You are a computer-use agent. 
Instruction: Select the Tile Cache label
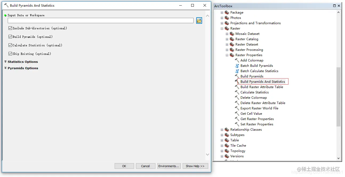coord(238,146)
